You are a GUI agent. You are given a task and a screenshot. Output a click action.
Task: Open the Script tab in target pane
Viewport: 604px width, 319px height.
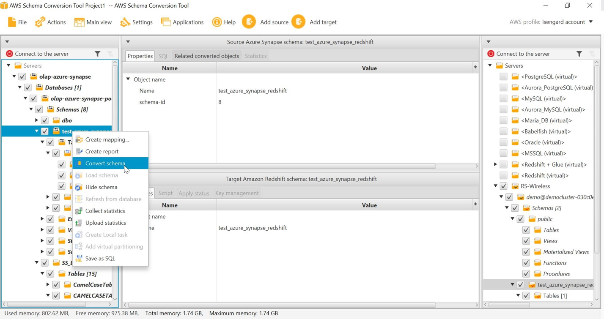click(165, 193)
